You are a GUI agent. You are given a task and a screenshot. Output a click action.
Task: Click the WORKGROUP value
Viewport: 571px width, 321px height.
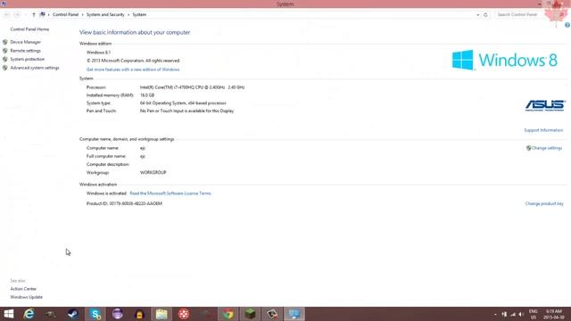(153, 172)
